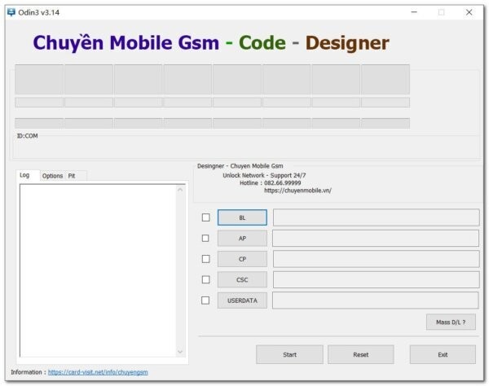This screenshot has width=489, height=386.
Task: Enable the CP file checkbox
Action: click(x=206, y=259)
